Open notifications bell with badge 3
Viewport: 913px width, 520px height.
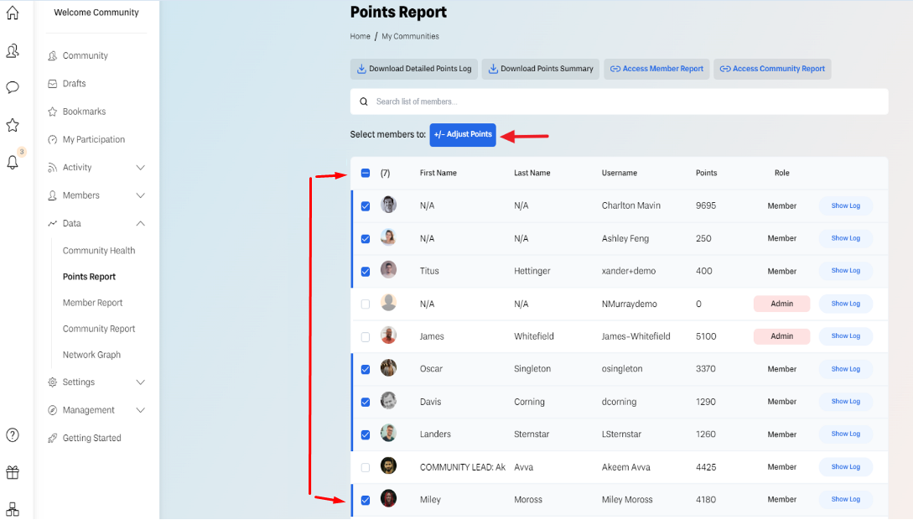13,163
